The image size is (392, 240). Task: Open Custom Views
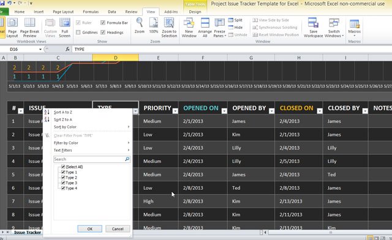pyautogui.click(x=50, y=28)
